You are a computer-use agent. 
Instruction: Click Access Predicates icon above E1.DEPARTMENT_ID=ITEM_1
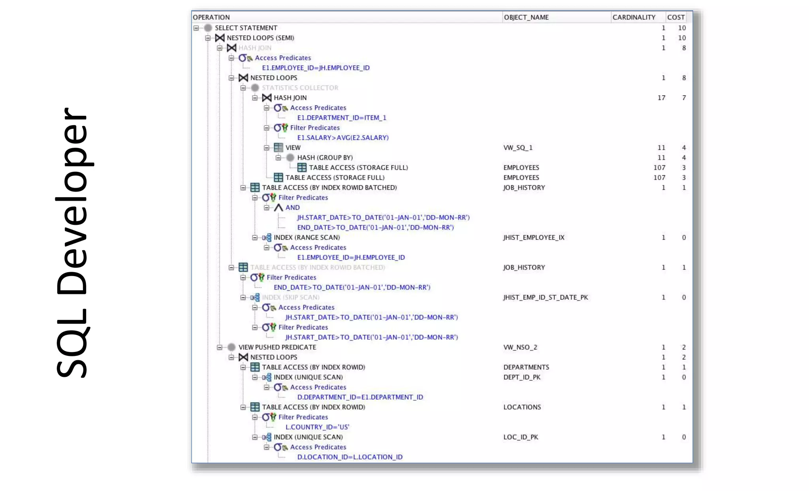point(281,108)
